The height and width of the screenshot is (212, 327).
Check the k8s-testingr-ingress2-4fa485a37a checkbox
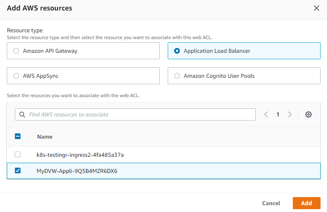click(18, 154)
